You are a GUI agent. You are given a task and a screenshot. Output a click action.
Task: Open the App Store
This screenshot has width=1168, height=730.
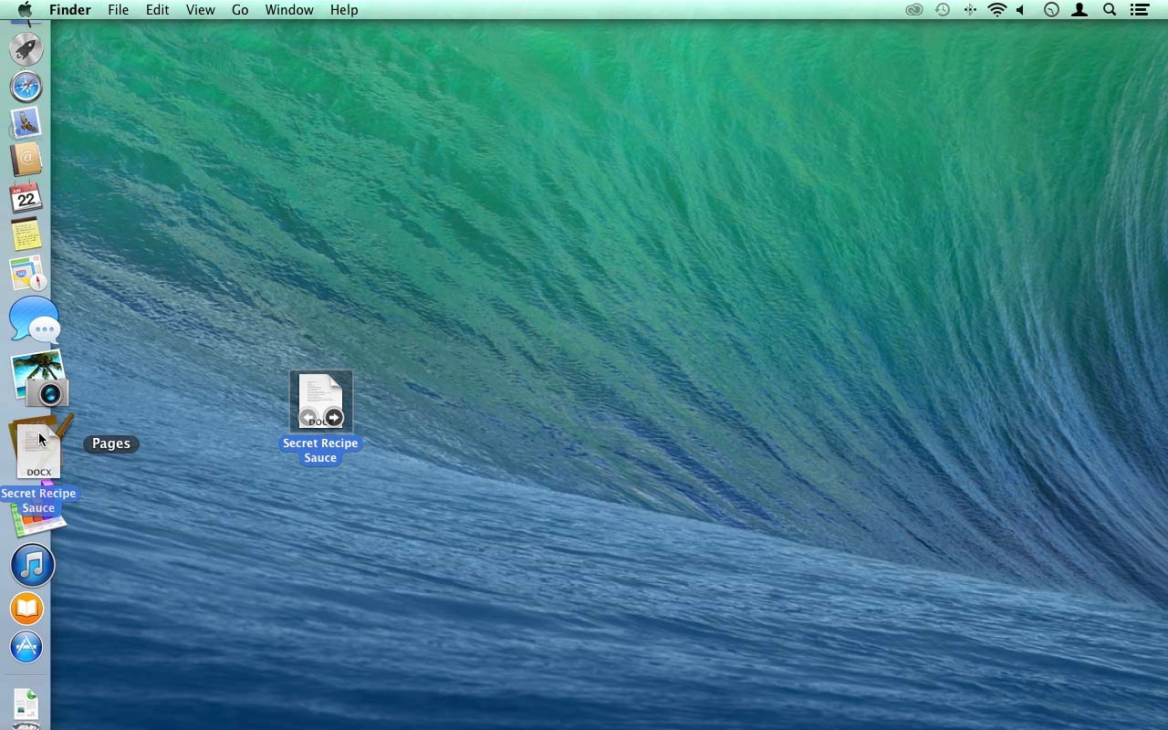pyautogui.click(x=26, y=647)
